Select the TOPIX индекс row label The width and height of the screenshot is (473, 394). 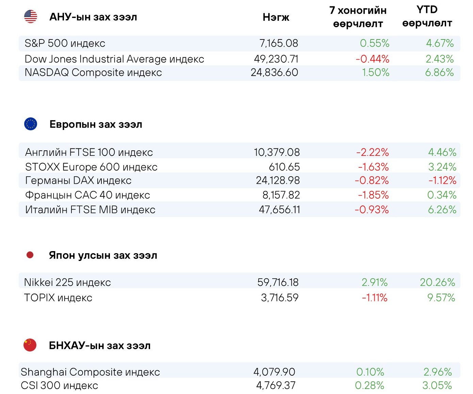[58, 298]
